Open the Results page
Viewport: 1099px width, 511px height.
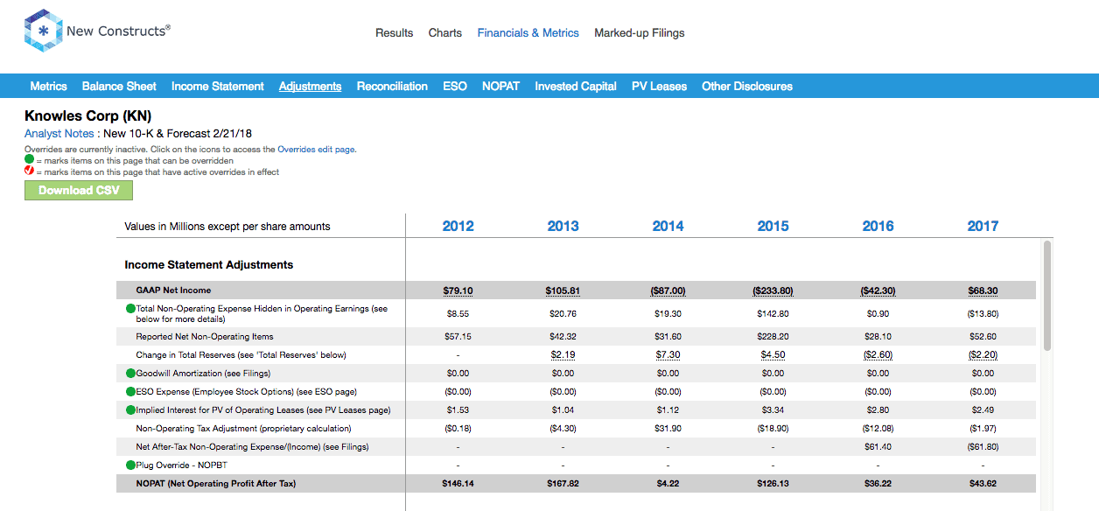click(x=394, y=33)
